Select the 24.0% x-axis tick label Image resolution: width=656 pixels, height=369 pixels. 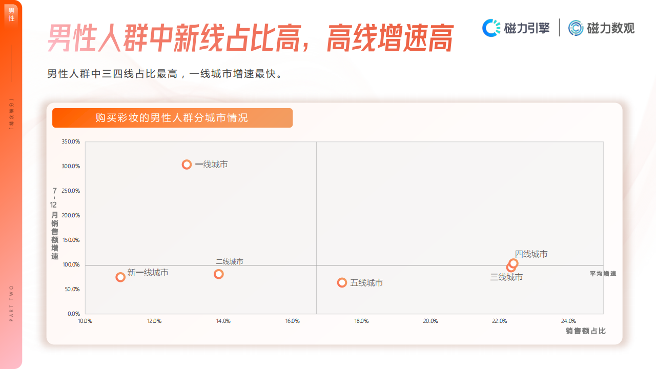click(x=568, y=321)
